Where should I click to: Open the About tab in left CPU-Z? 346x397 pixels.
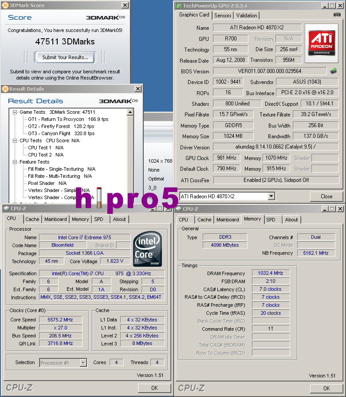[x=119, y=219]
